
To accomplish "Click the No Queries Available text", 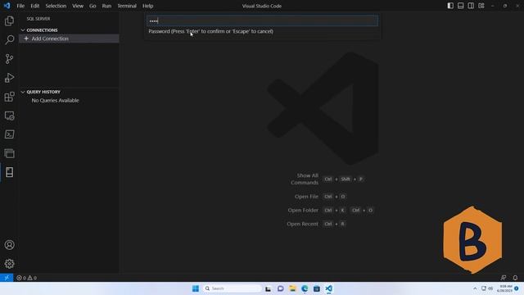I will [55, 100].
